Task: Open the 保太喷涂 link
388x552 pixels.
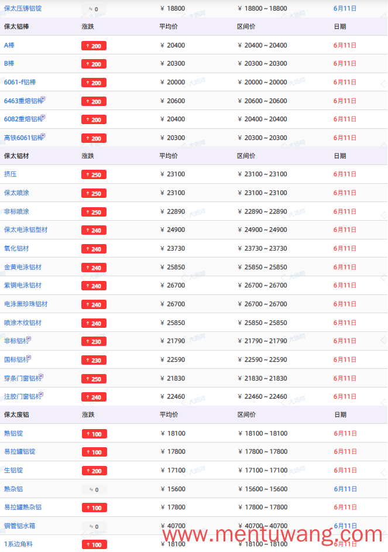Action: click(16, 193)
